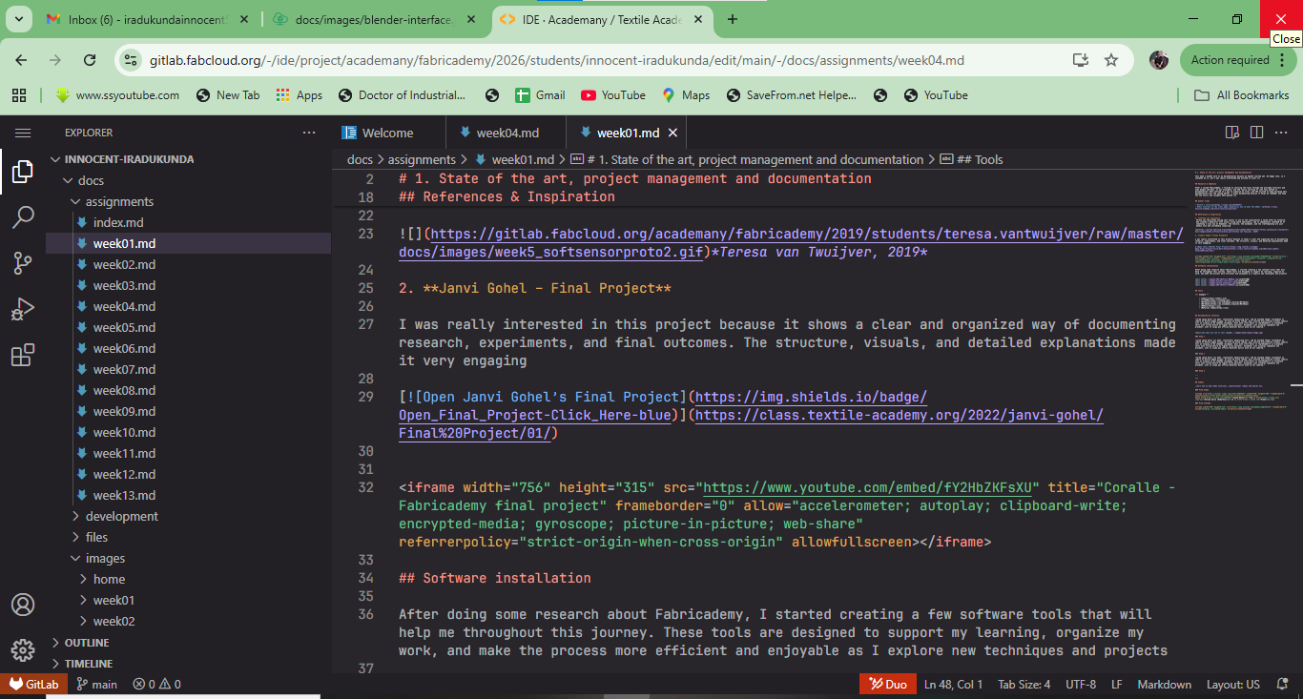Close the week01.md editor tab
The height and width of the screenshot is (699, 1303).
point(672,133)
